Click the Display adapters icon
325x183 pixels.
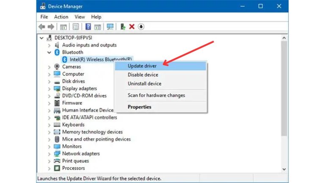pyautogui.click(x=57, y=89)
